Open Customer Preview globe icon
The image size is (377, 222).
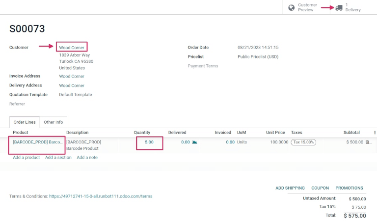(292, 7)
